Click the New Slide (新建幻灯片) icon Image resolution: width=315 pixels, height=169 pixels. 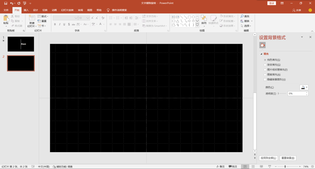coord(32,18)
